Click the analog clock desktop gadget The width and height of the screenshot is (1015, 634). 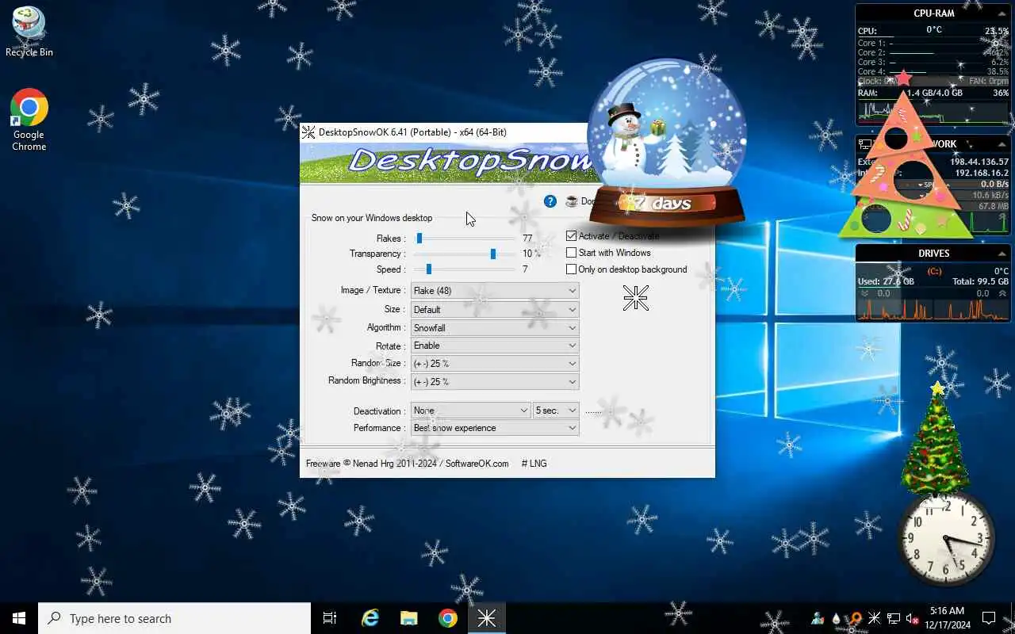tap(945, 538)
